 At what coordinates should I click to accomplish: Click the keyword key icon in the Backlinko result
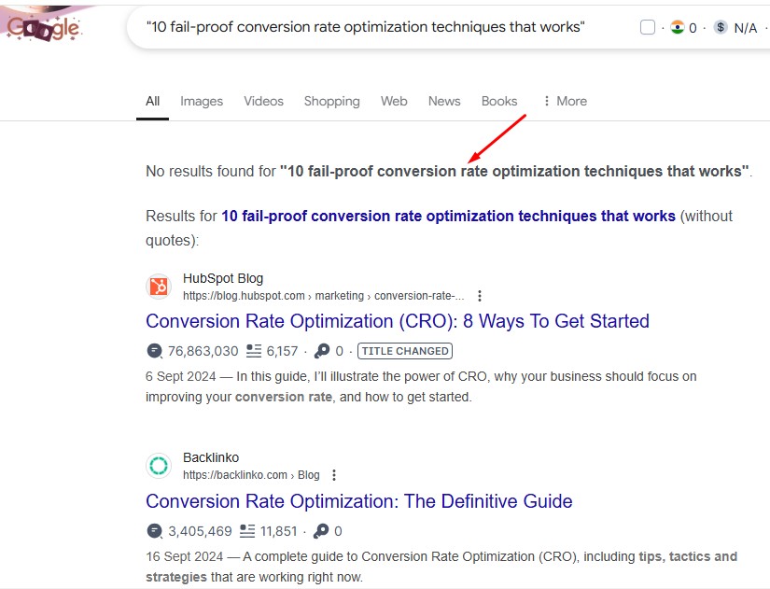click(321, 531)
